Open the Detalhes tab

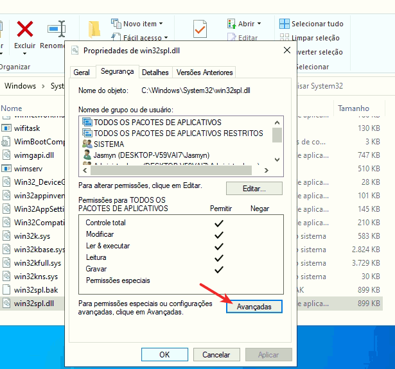155,73
